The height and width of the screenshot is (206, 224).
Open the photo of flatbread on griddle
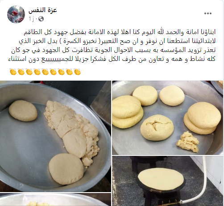168,181
